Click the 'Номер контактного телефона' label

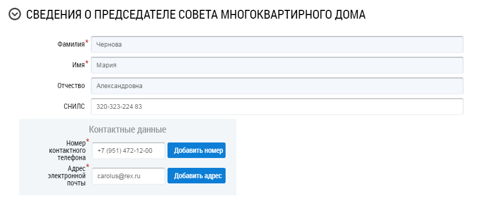tap(67, 151)
